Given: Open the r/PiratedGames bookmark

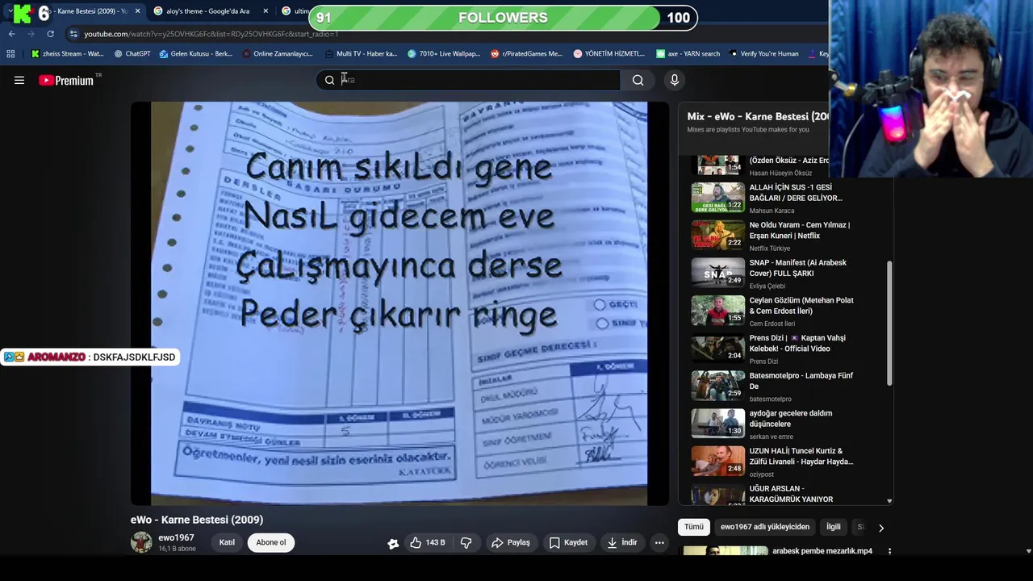Looking at the screenshot, I should click(526, 54).
